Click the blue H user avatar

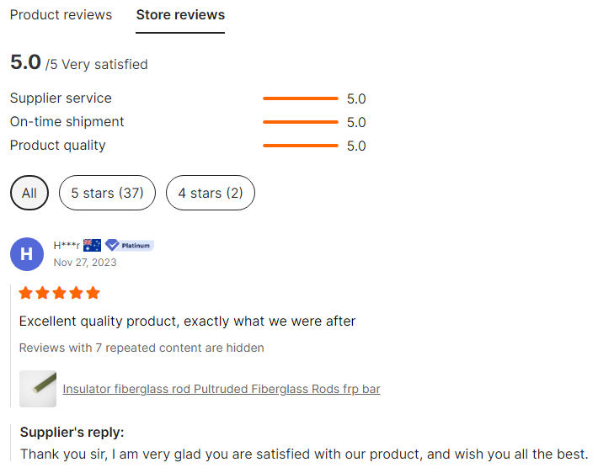coord(27,253)
